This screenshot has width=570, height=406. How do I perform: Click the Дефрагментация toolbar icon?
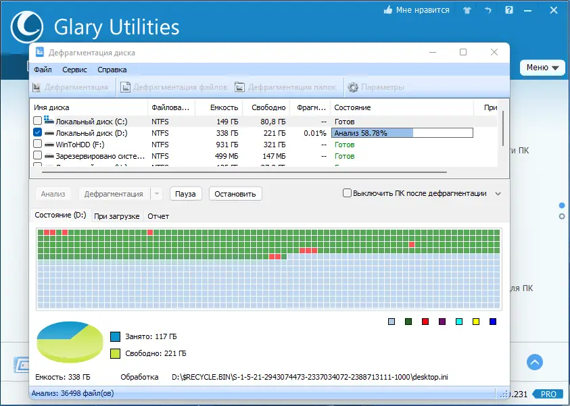[x=37, y=87]
